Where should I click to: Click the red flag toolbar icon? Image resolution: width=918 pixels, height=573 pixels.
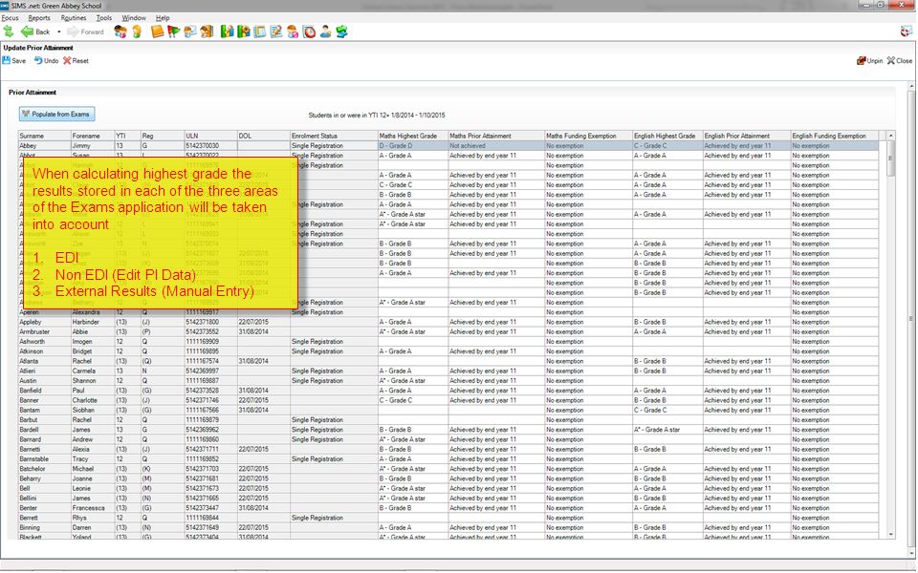point(174,32)
